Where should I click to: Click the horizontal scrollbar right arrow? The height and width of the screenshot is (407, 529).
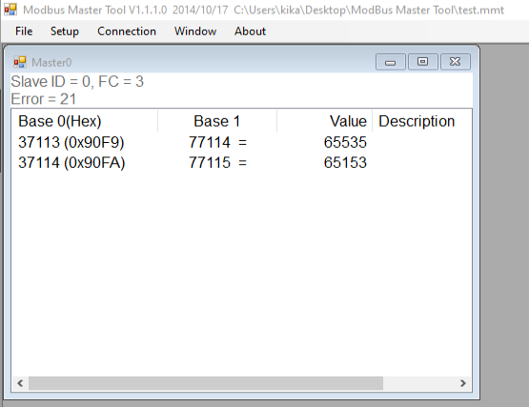click(x=463, y=383)
